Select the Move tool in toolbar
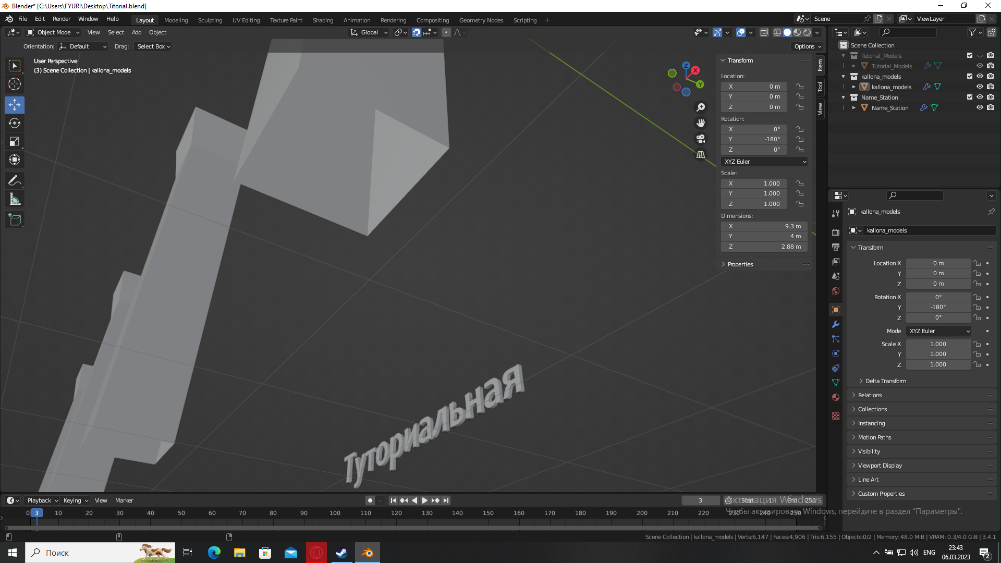1001x563 pixels. (x=15, y=105)
